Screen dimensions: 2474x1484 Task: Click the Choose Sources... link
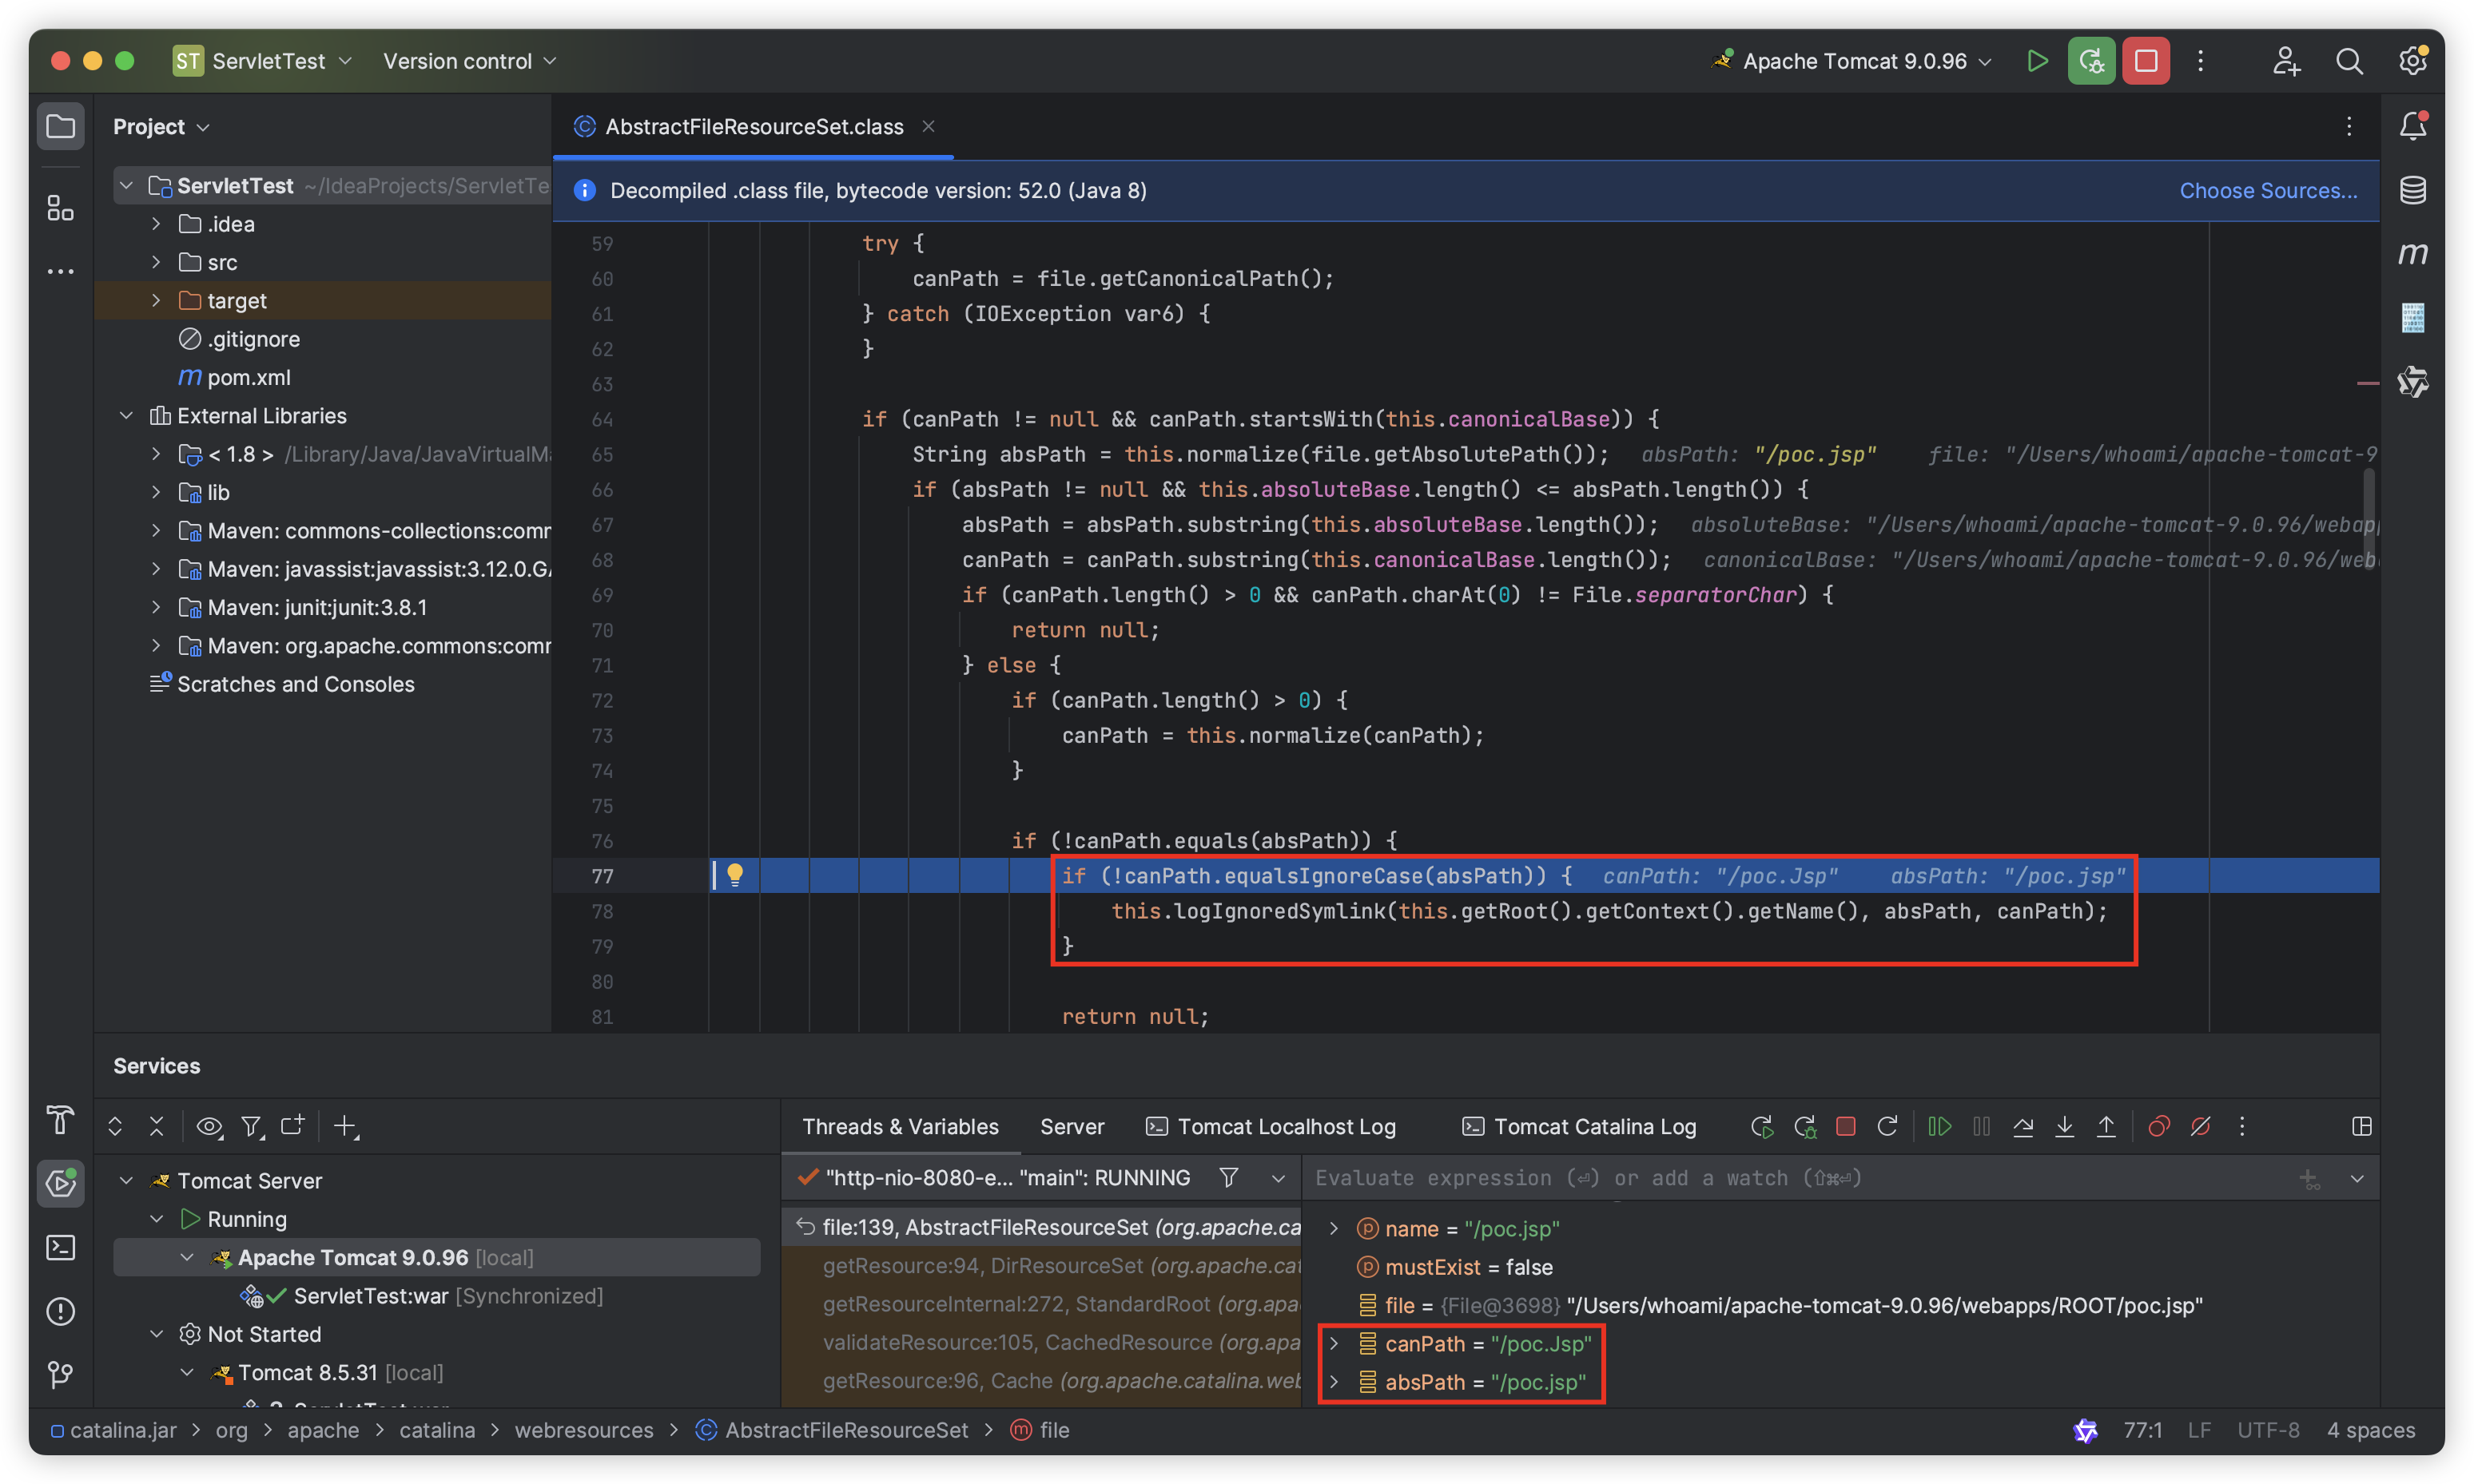(x=2268, y=190)
